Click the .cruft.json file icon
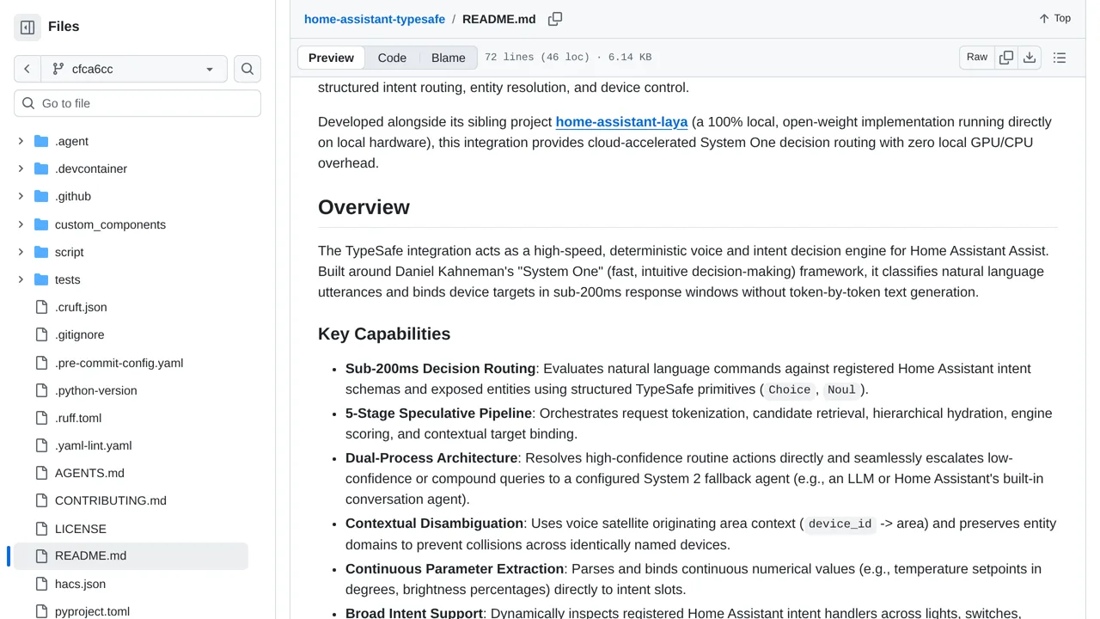The width and height of the screenshot is (1100, 619). [41, 307]
